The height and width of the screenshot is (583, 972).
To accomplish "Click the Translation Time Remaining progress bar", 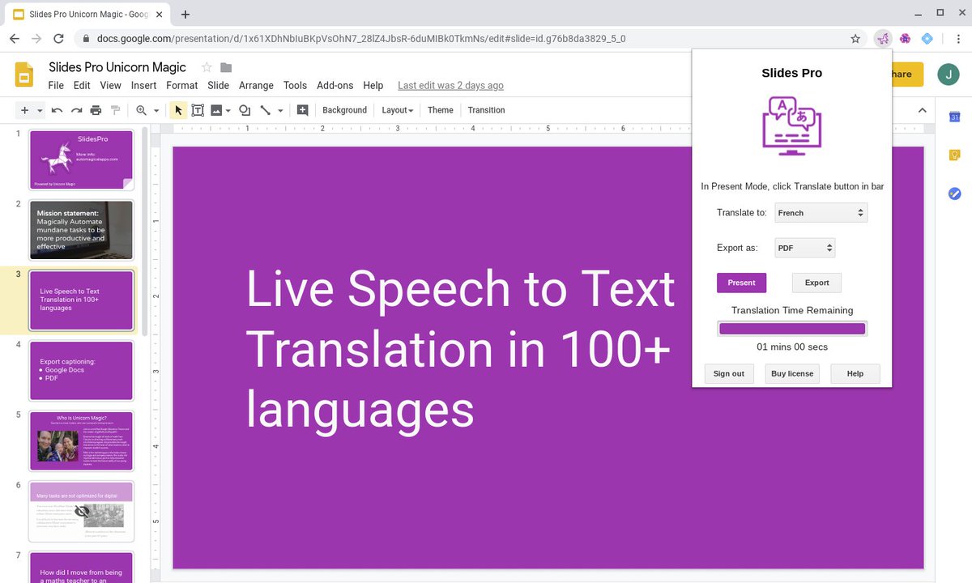I will (792, 329).
